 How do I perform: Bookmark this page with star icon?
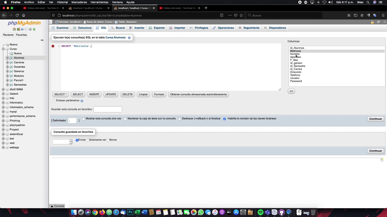click(x=241, y=15)
